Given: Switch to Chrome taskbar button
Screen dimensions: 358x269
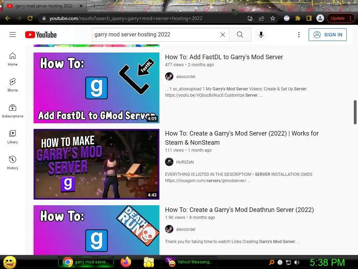Looking at the screenshot, I should tap(86, 262).
